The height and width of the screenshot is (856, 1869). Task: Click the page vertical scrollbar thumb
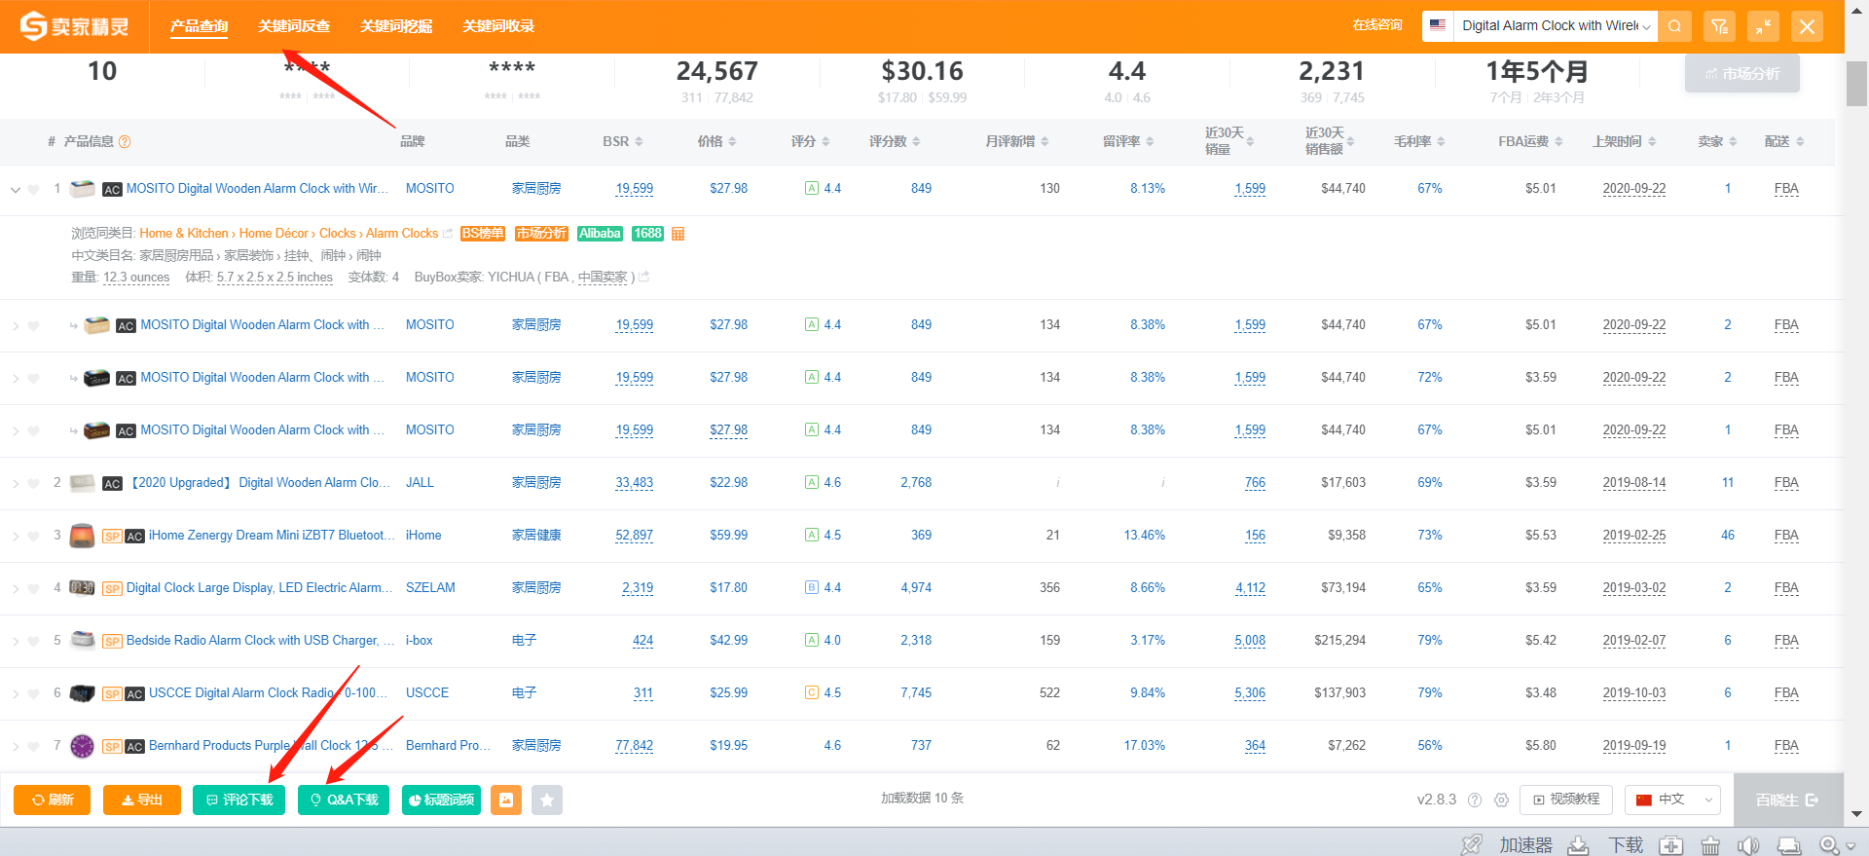(x=1856, y=84)
